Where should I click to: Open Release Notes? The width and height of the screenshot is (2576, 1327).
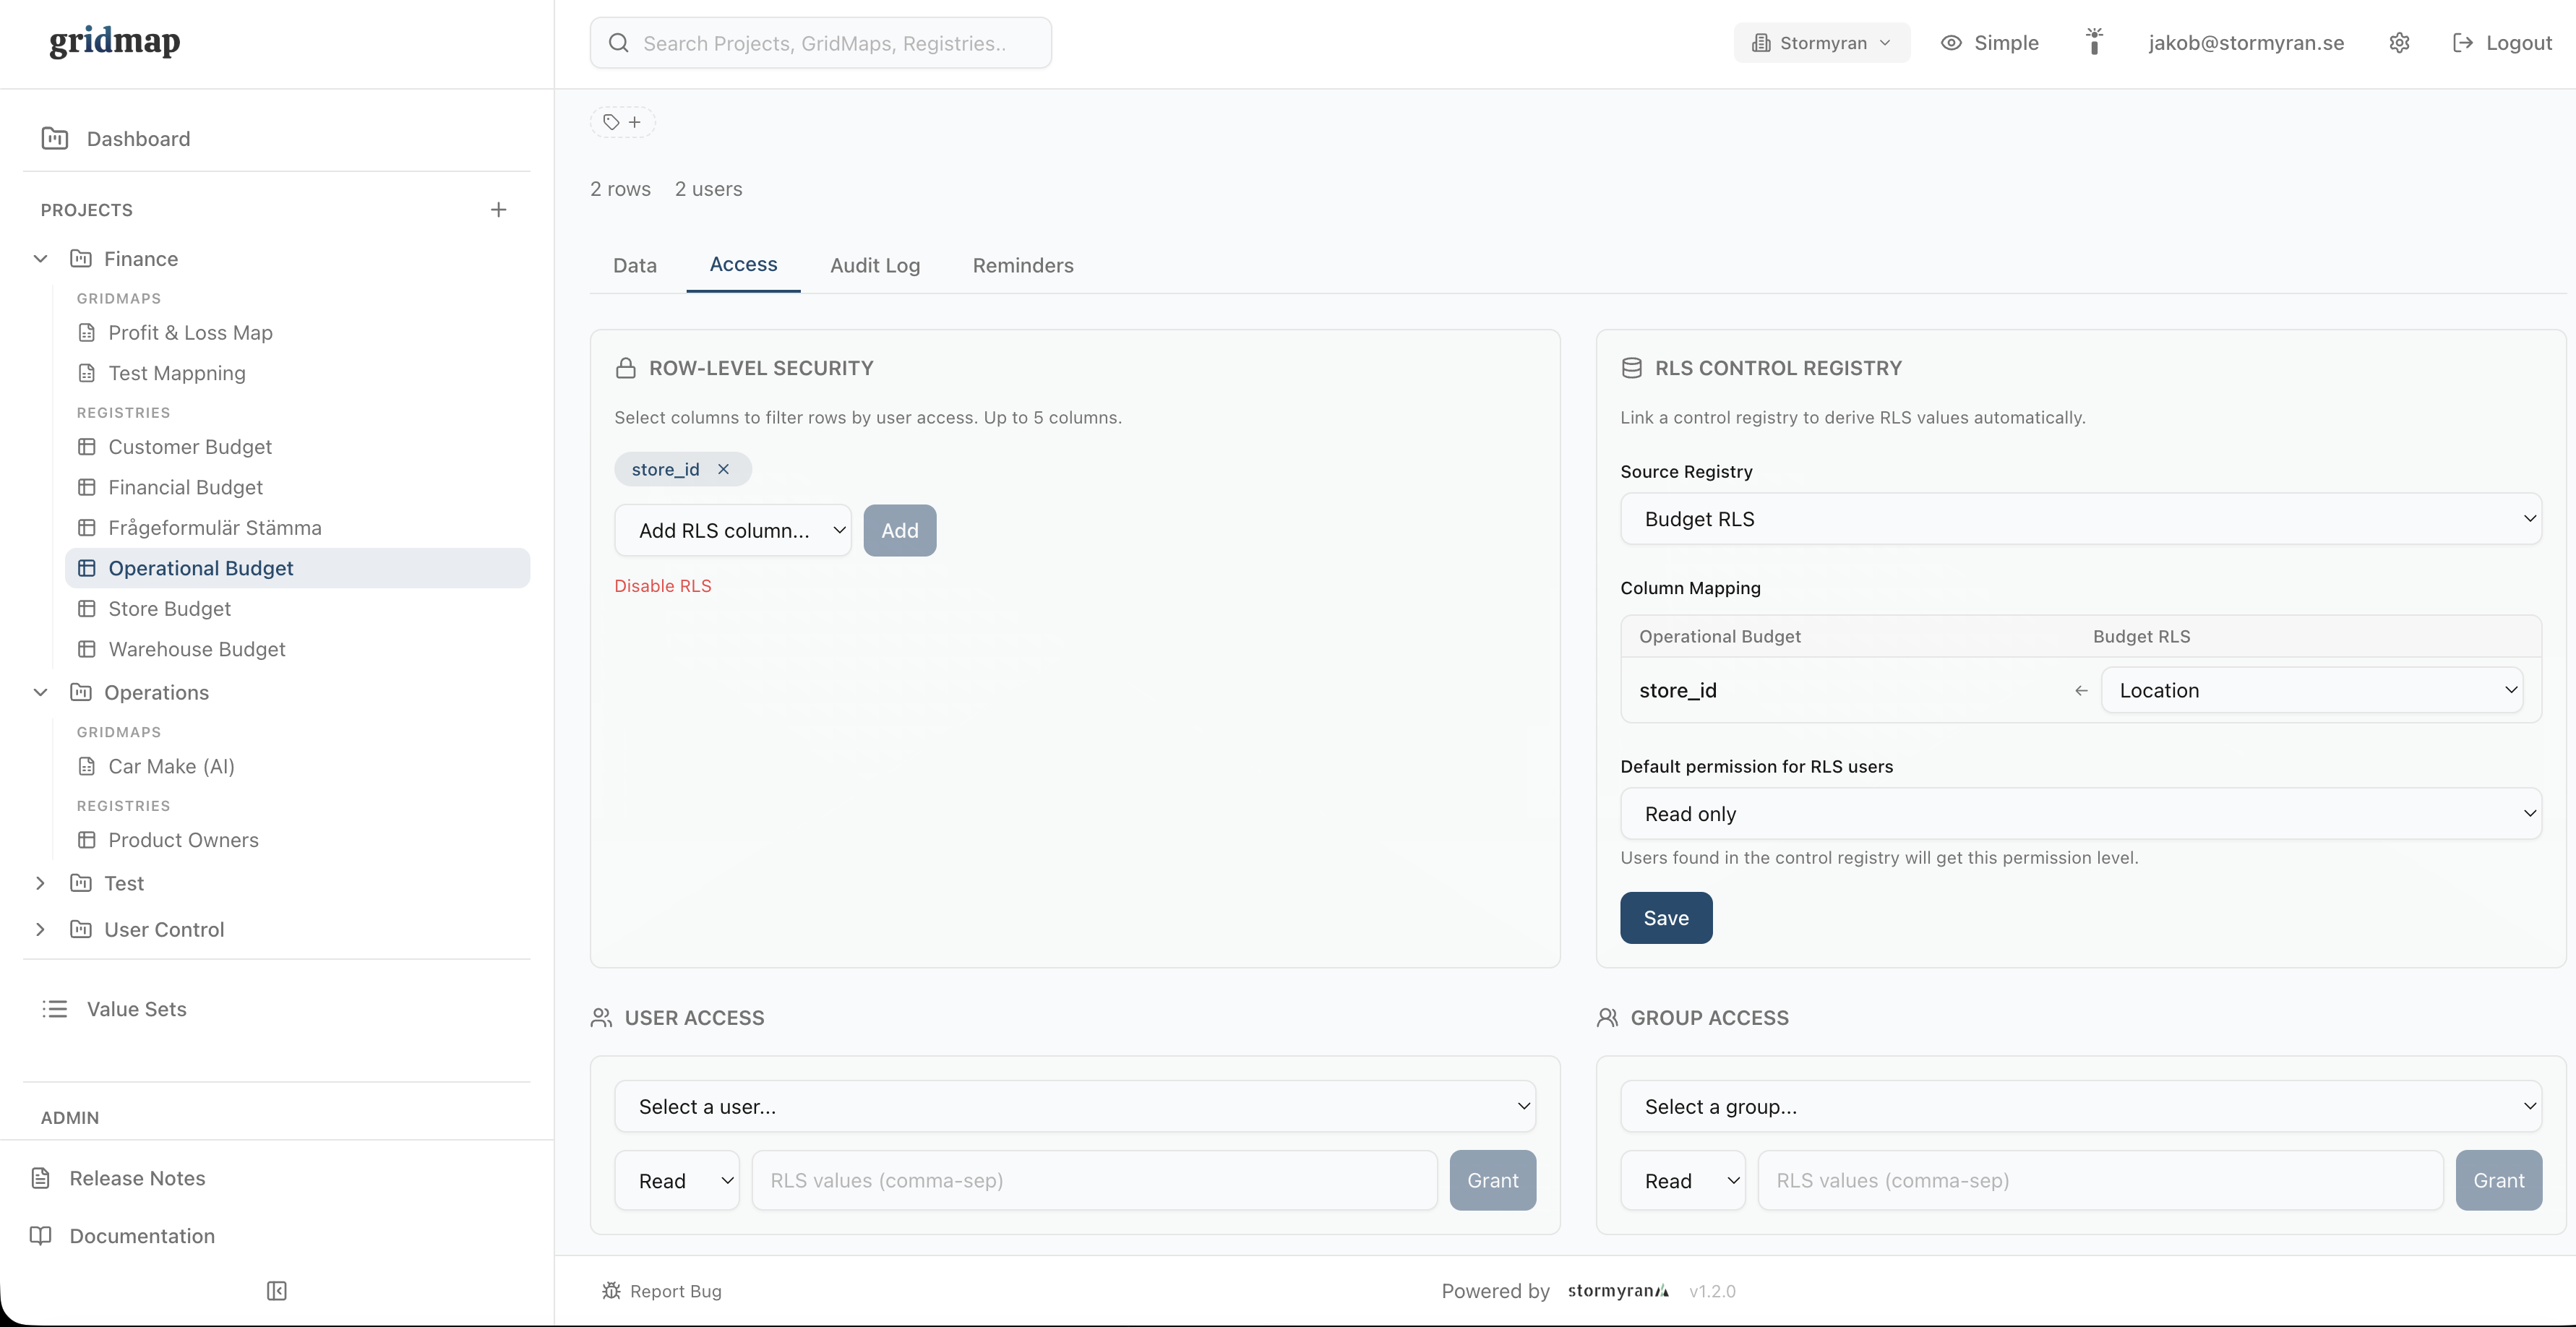(x=137, y=1178)
